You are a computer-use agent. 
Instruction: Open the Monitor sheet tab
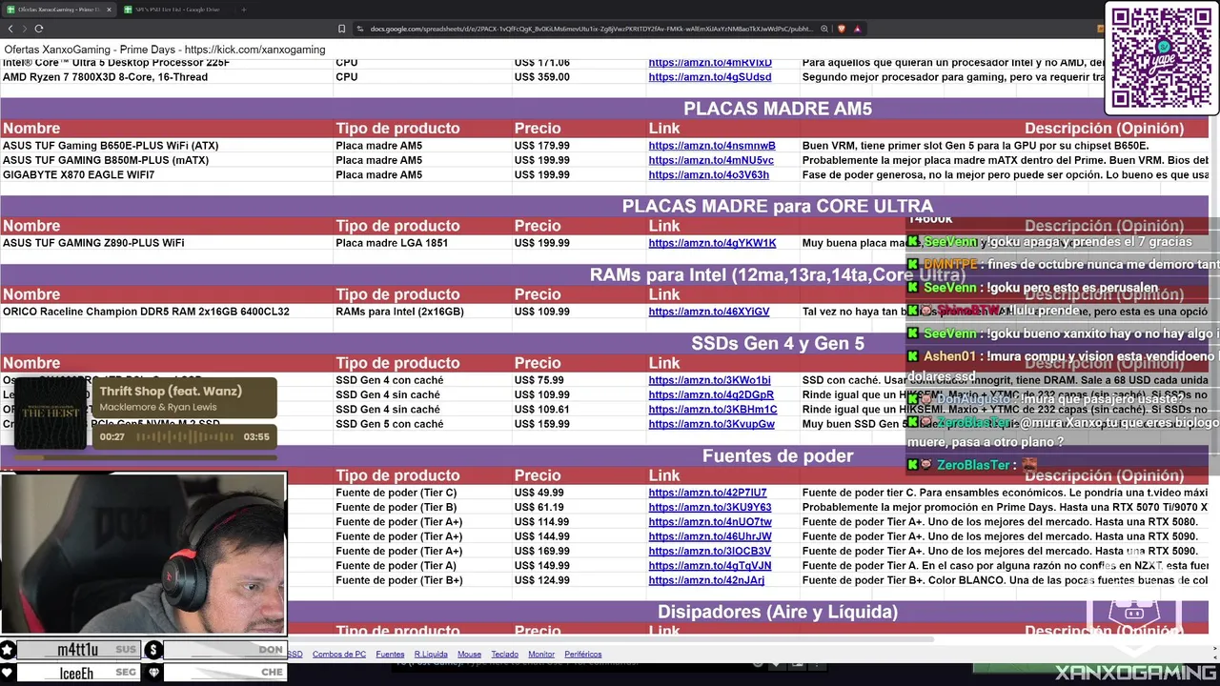point(541,655)
